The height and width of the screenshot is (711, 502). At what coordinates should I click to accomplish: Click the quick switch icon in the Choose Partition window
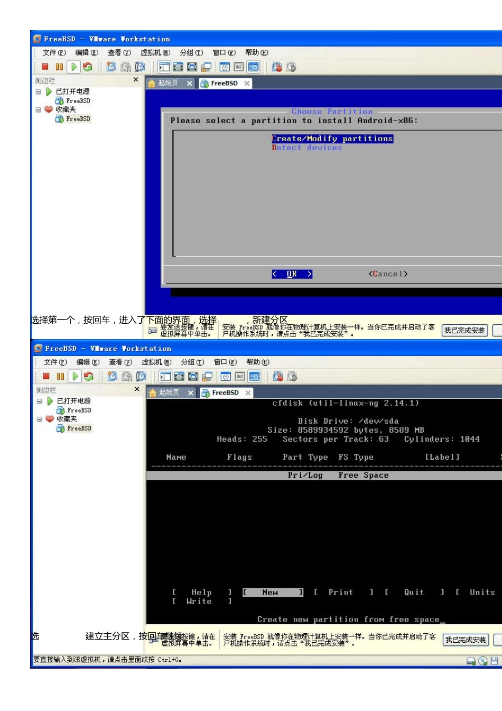pyautogui.click(x=178, y=67)
